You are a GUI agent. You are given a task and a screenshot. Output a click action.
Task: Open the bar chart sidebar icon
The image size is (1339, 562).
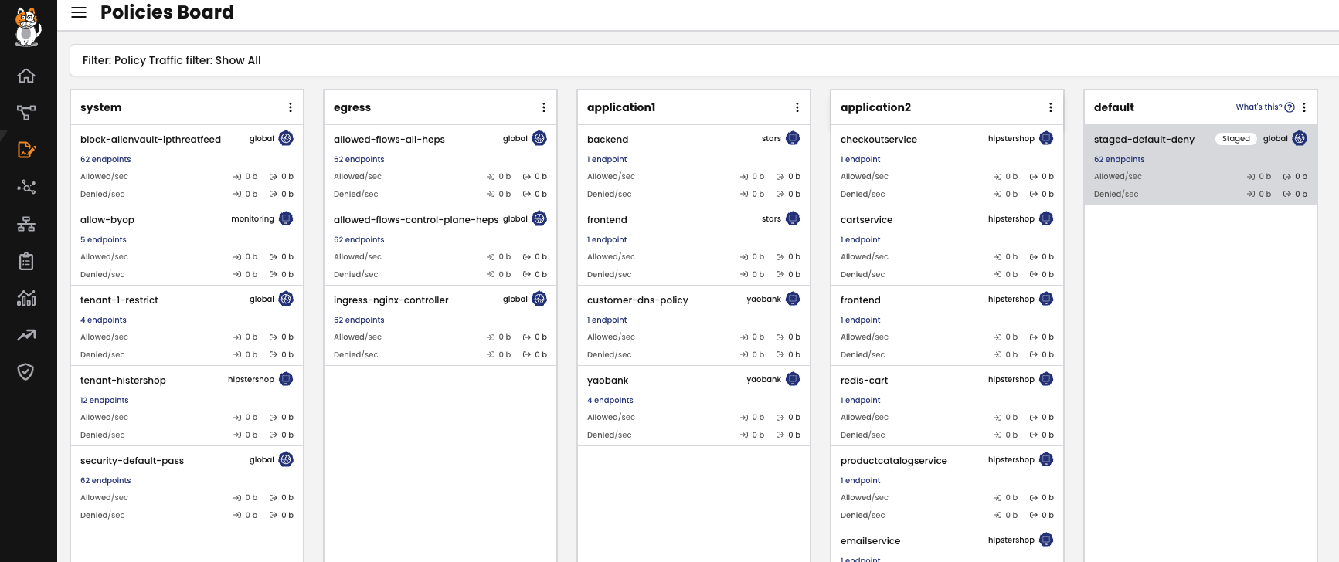point(26,298)
